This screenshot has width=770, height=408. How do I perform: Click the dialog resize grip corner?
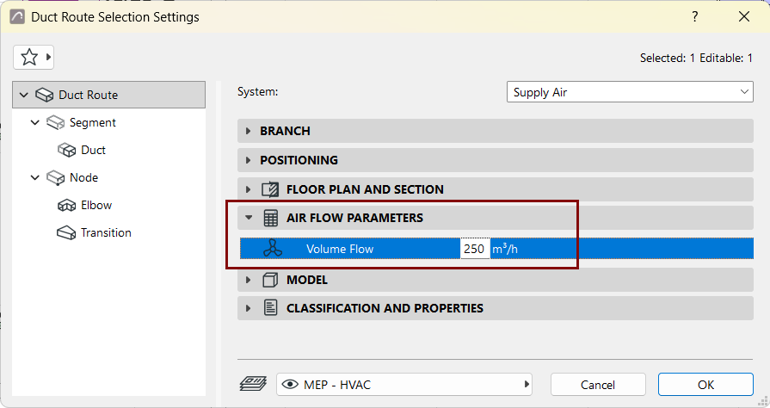coord(764,402)
